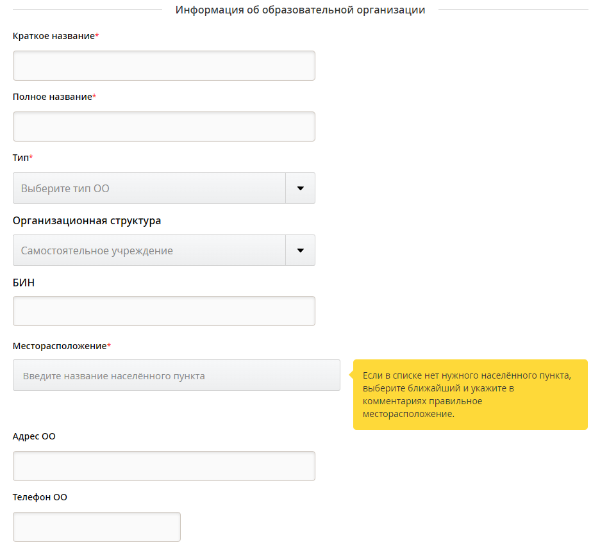Click the Организационная структура label
Viewport: 600px width, 549px height.
pyautogui.click(x=87, y=220)
